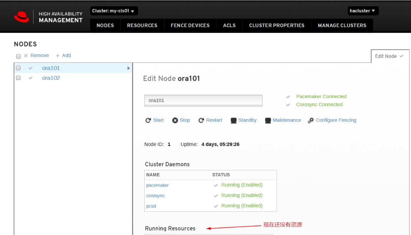This screenshot has height=235, width=411.
Task: Check the checkbox next to ora101
Action: pos(18,68)
